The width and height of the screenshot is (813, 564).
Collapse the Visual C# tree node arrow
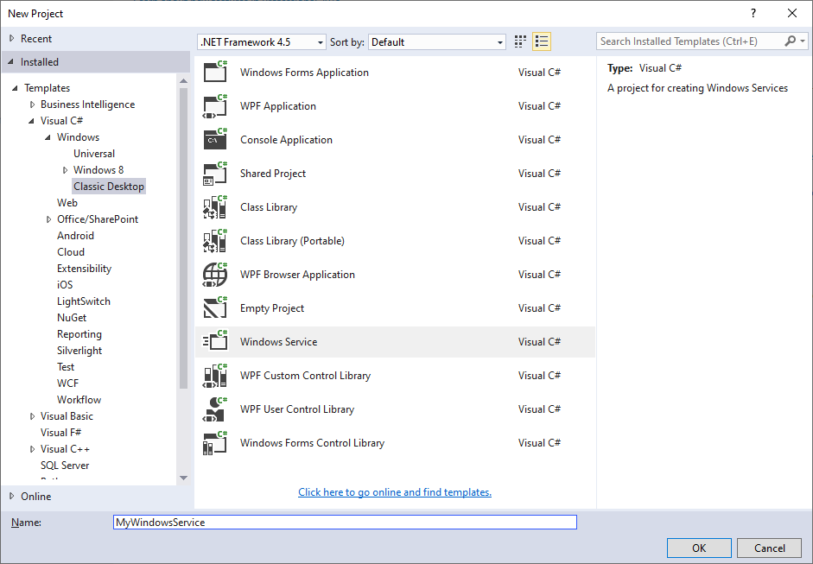click(31, 121)
